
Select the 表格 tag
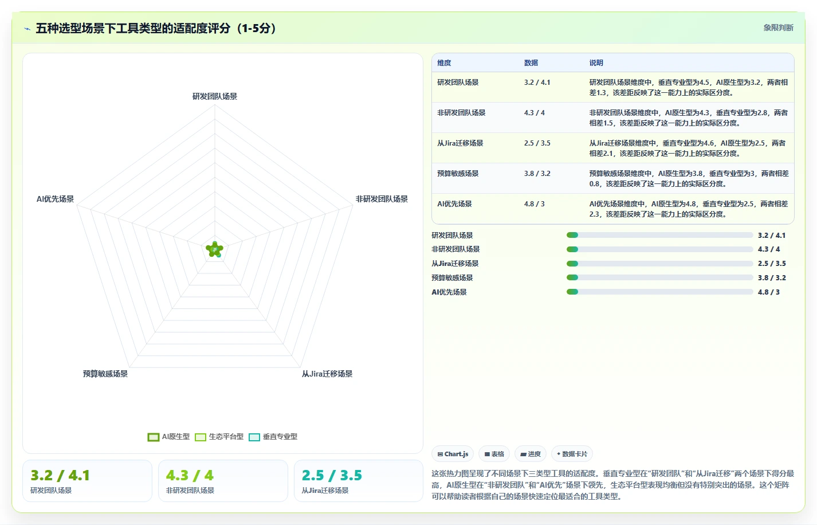point(494,454)
